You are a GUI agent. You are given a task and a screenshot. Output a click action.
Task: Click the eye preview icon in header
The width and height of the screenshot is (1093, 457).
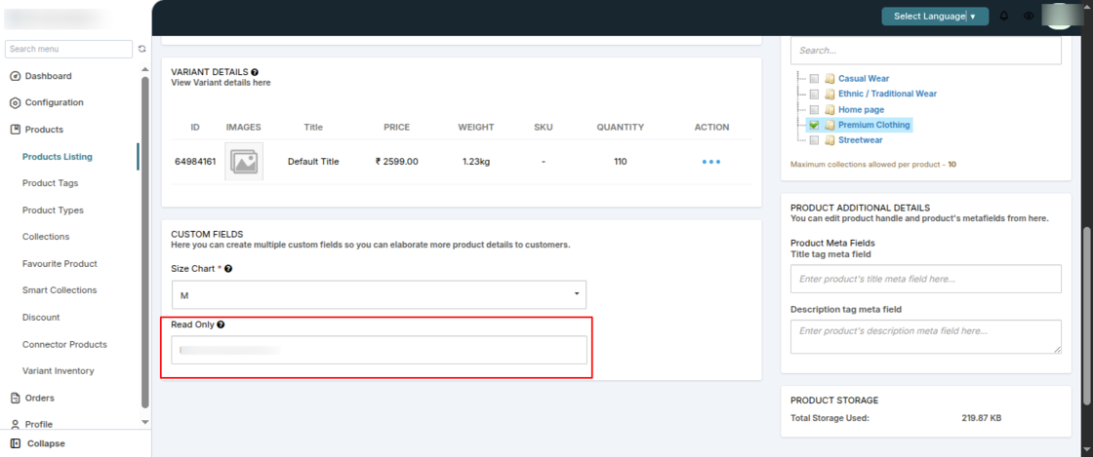[x=1029, y=16]
